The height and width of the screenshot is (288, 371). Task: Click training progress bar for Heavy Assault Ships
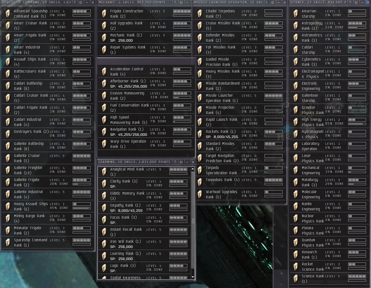point(82,208)
